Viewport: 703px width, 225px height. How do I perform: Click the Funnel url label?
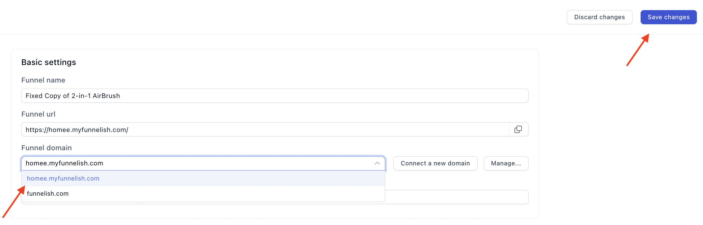pyautogui.click(x=38, y=114)
